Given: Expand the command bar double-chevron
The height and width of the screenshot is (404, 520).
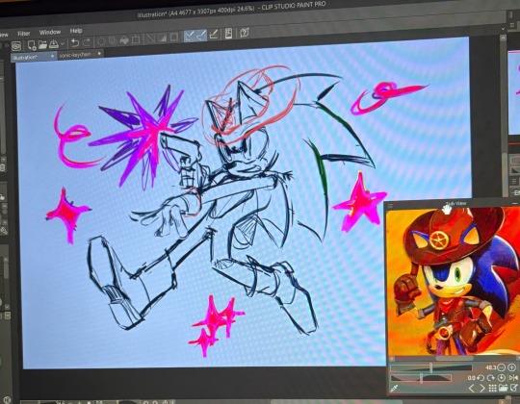Looking at the screenshot, I should 7,45.
